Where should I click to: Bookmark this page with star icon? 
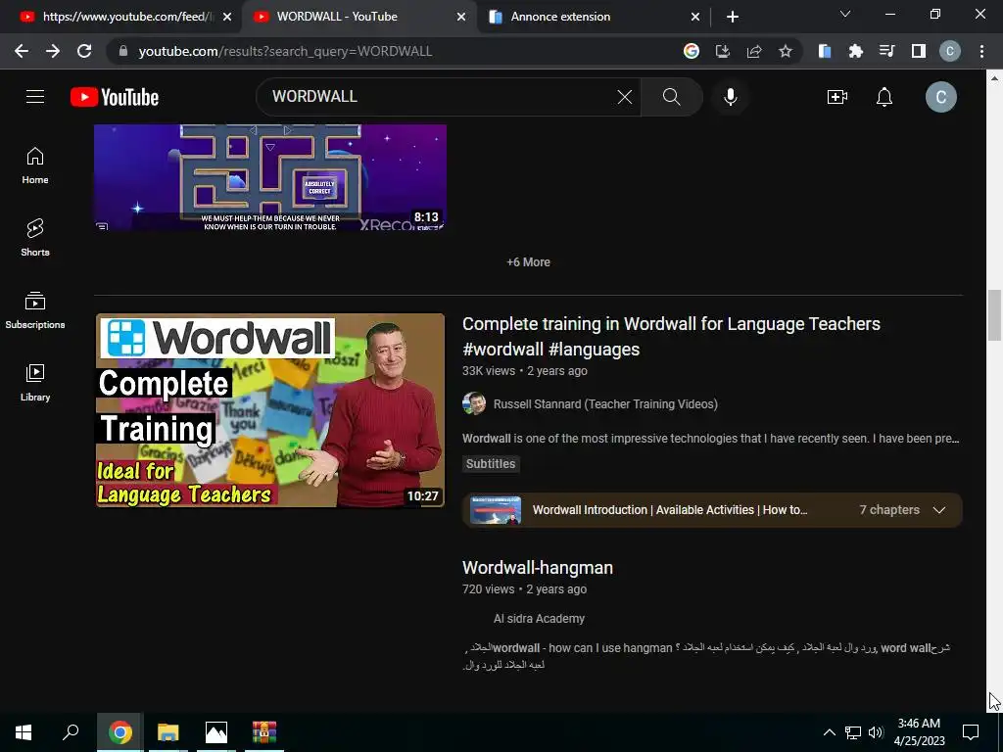tap(786, 51)
